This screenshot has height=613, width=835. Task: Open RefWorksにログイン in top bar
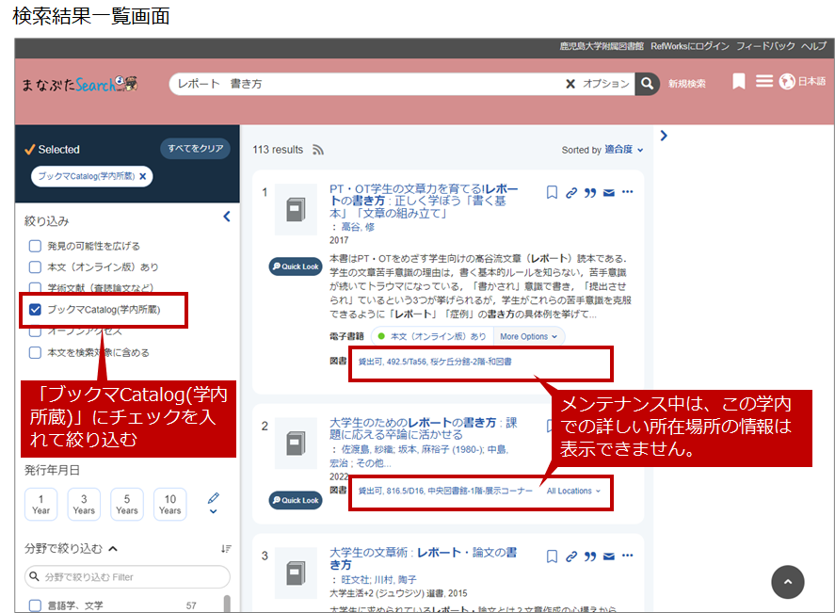689,46
